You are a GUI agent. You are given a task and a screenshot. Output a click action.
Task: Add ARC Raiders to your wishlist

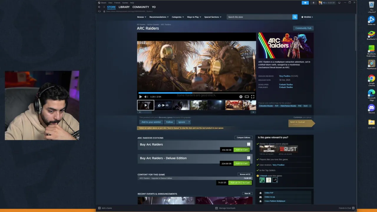(151, 122)
